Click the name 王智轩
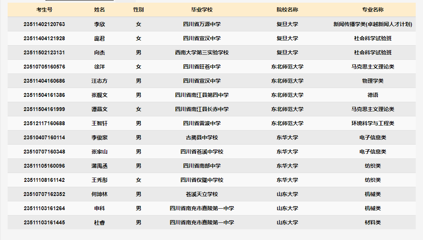Viewport: 423px width, 240px height. click(99, 123)
